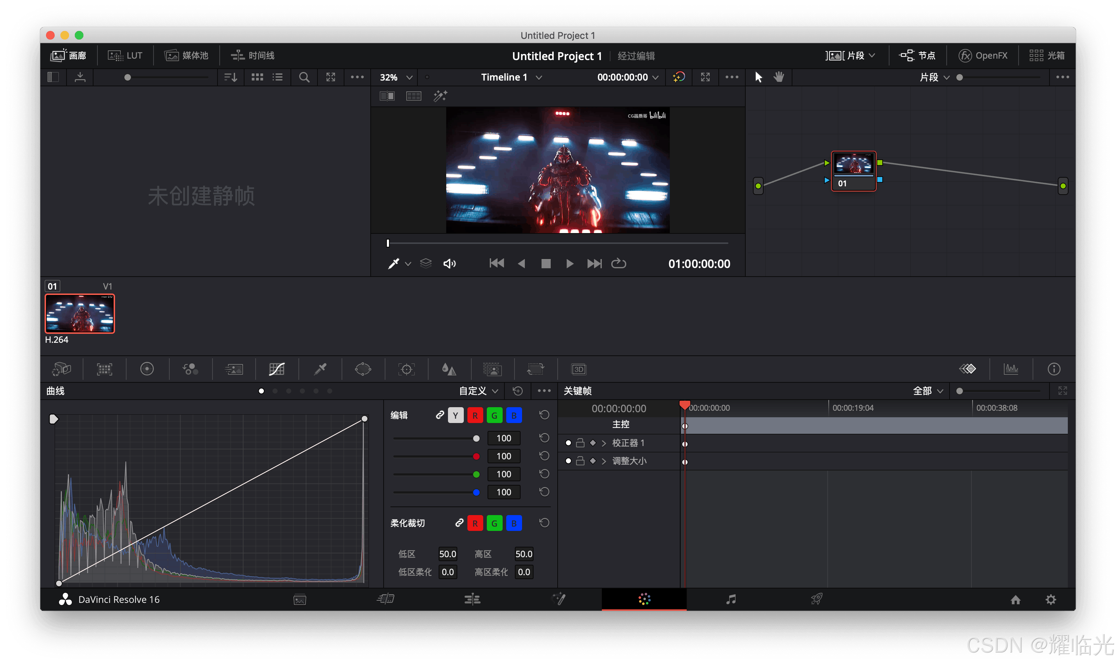This screenshot has height=664, width=1116.
Task: Open the OpenFX panel
Action: pyautogui.click(x=983, y=55)
